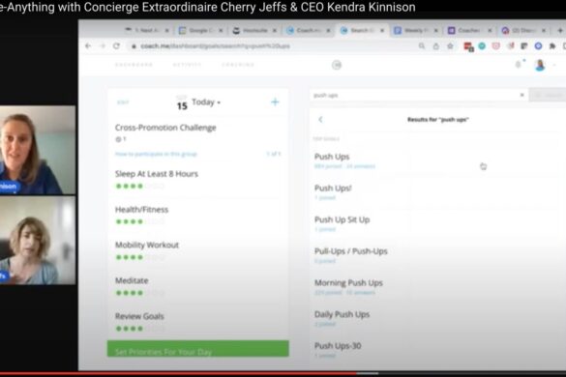Open the new browser tab plus button

(560, 30)
